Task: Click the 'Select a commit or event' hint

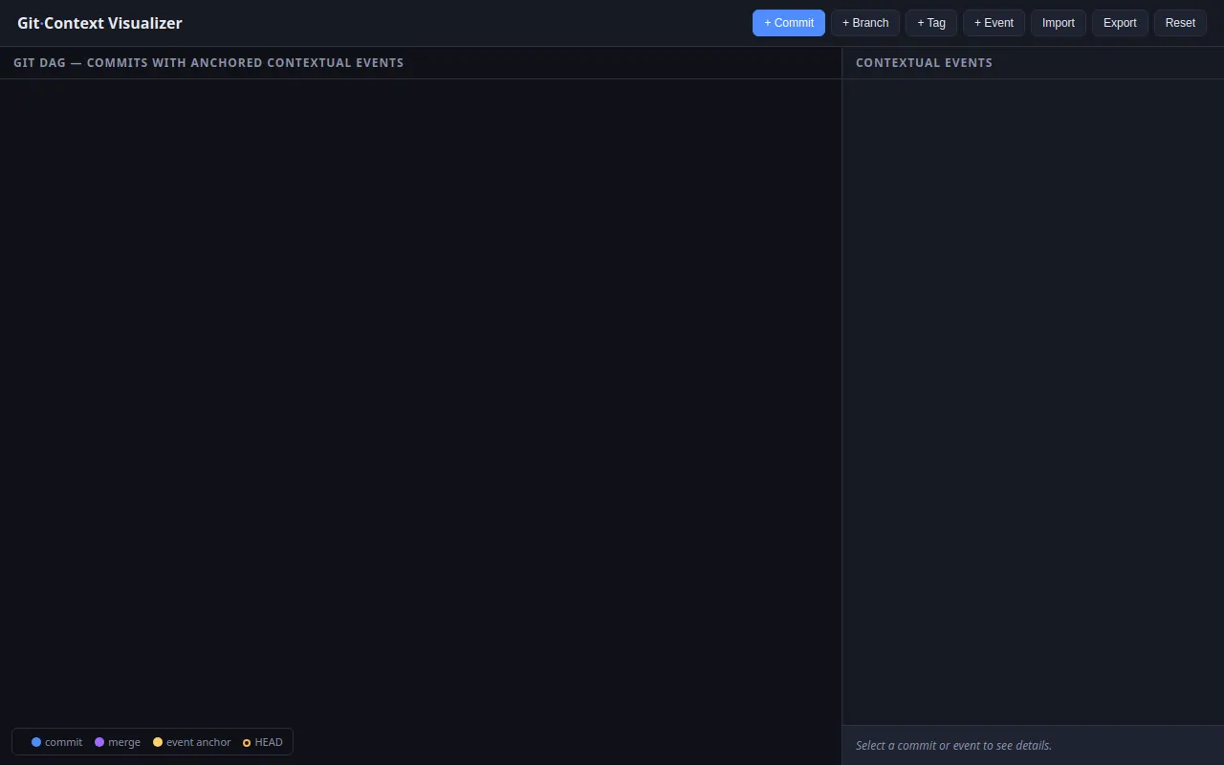Action: coord(953,746)
